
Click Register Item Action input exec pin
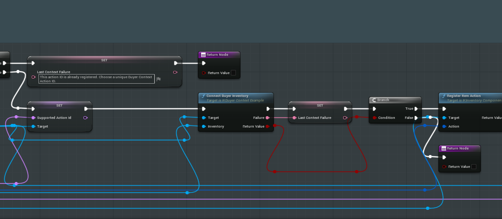coord(444,109)
